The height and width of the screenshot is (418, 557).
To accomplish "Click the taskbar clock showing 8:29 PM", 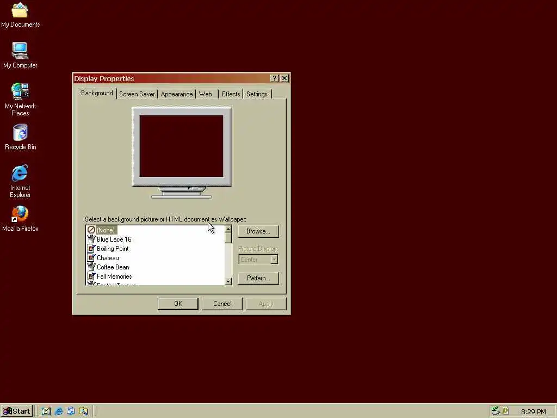I will pos(533,411).
